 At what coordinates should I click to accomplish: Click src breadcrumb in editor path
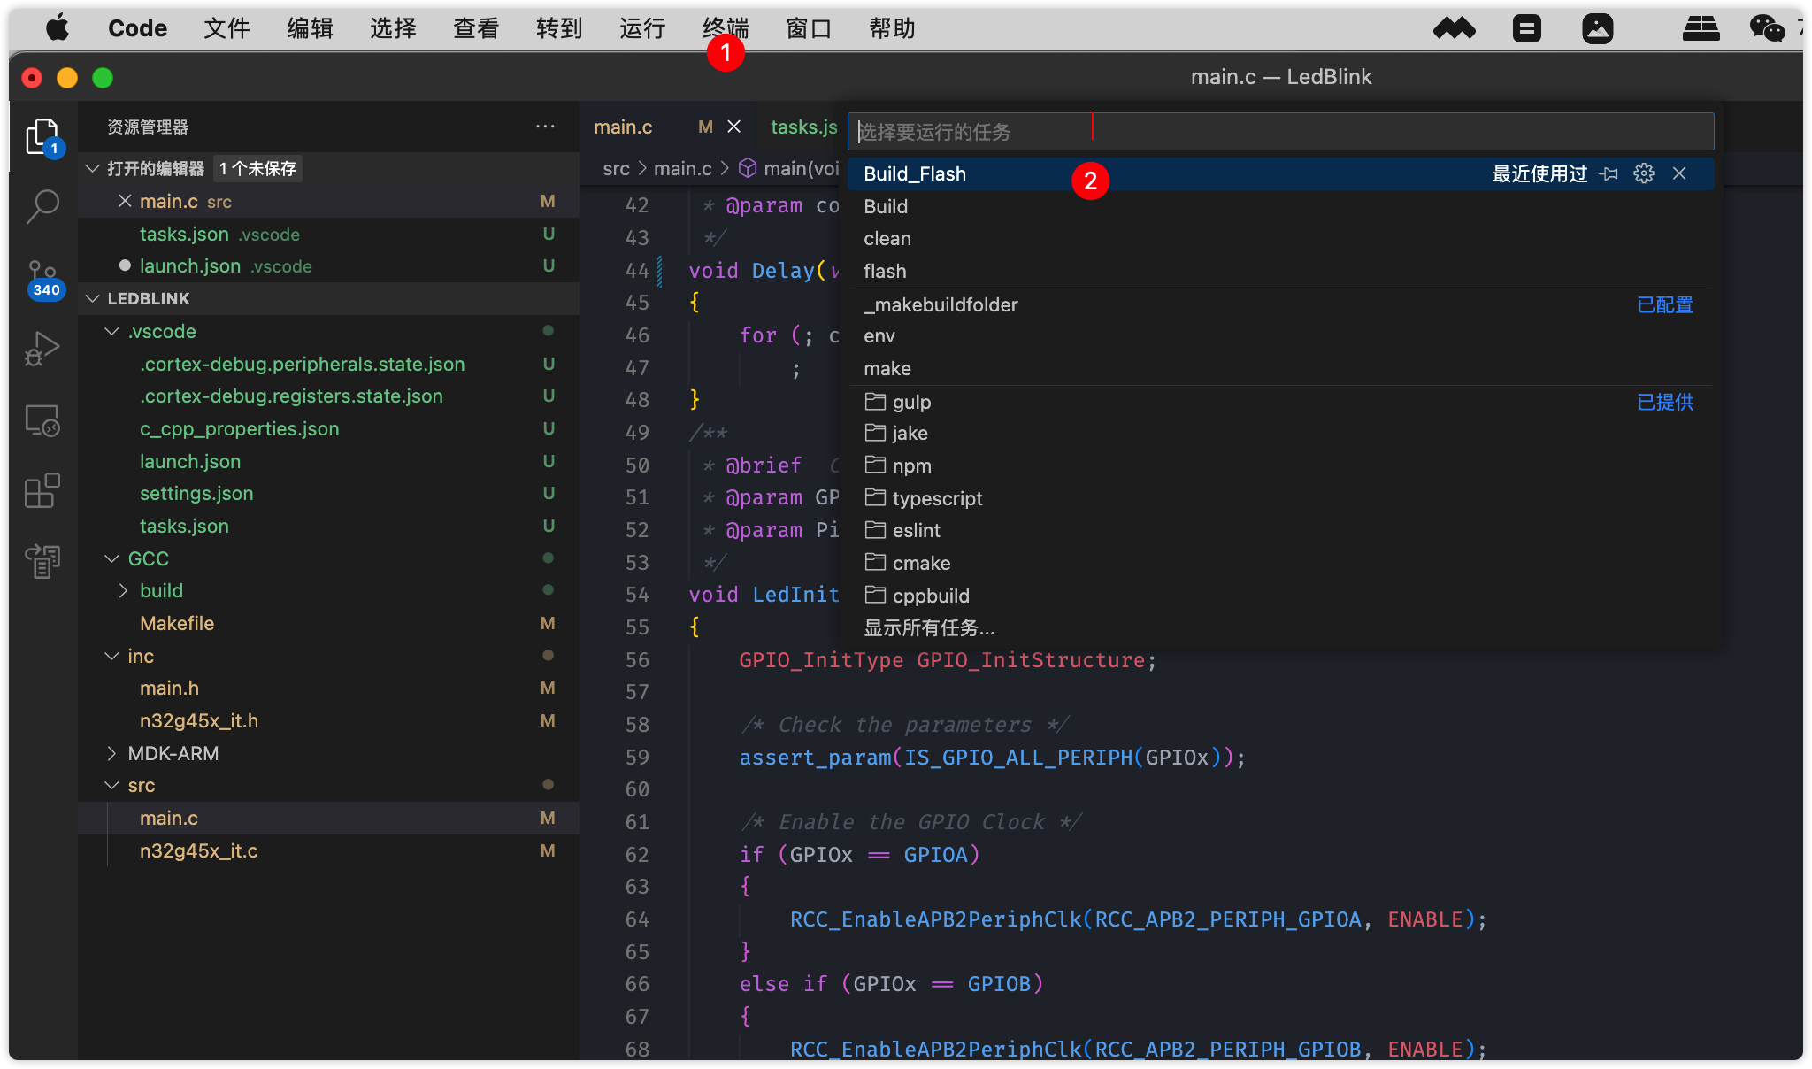coord(616,168)
